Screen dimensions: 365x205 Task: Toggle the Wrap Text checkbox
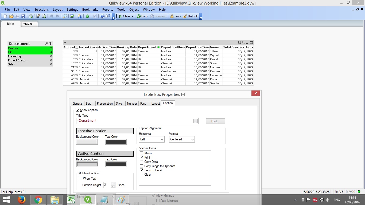(80, 179)
